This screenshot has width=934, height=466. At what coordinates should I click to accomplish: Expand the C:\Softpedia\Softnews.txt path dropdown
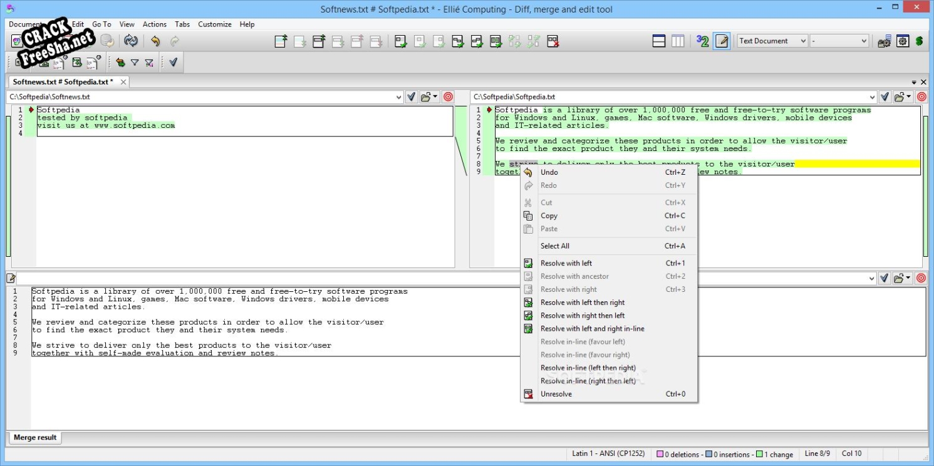[399, 97]
